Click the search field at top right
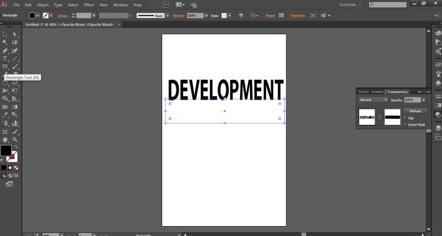 [x=388, y=5]
